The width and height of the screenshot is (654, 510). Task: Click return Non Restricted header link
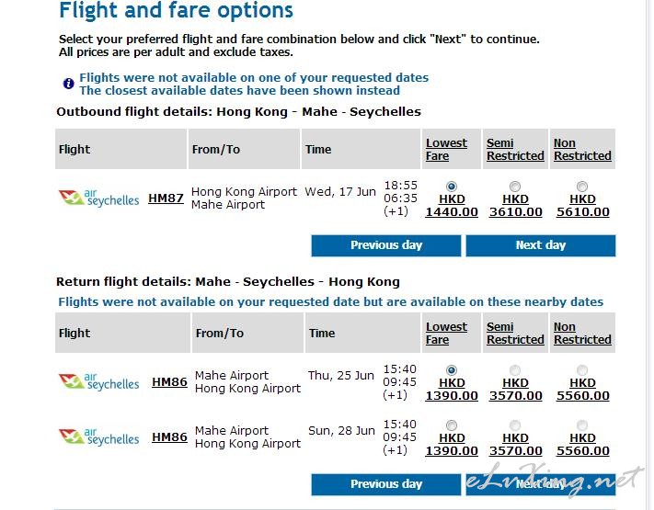(582, 333)
